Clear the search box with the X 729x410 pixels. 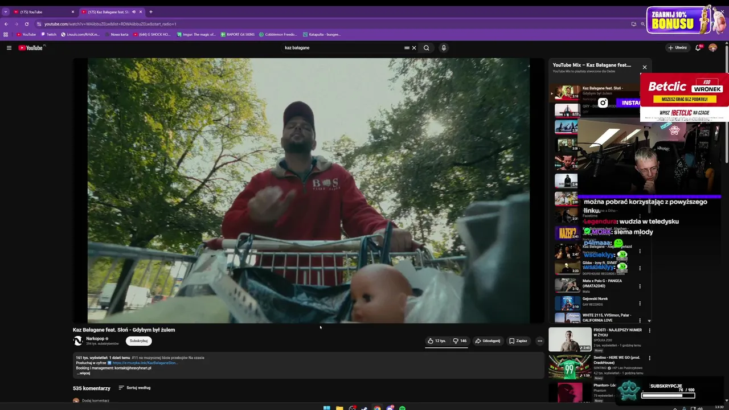point(414,48)
